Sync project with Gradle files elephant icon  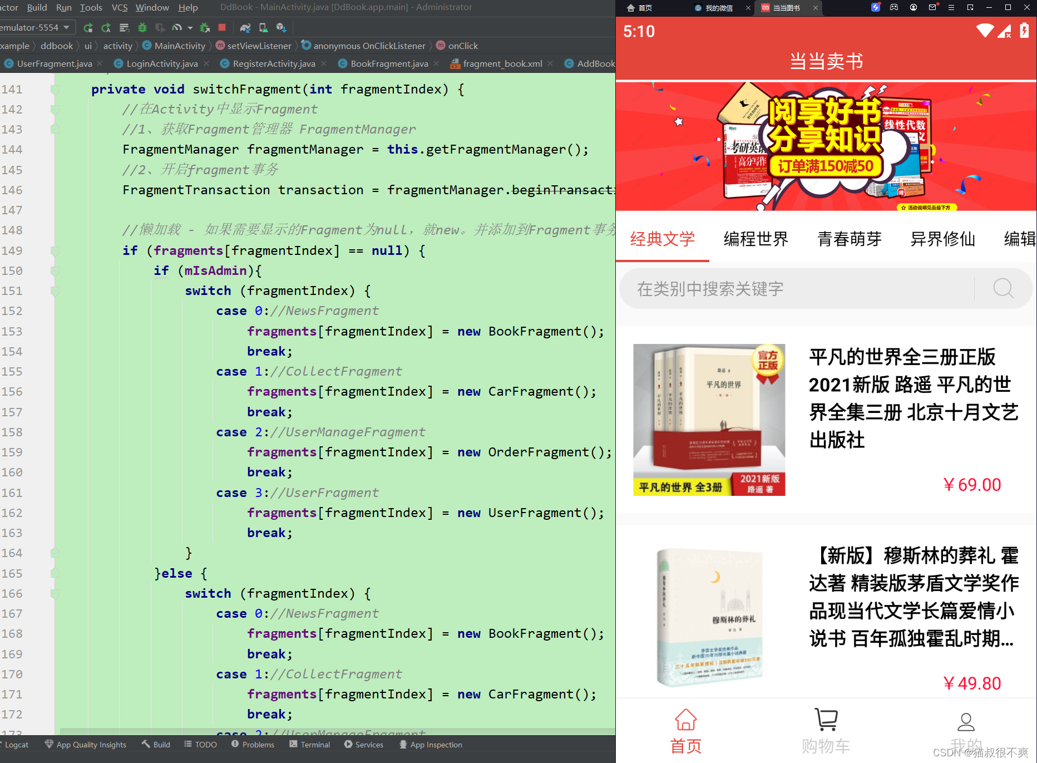pos(245,27)
